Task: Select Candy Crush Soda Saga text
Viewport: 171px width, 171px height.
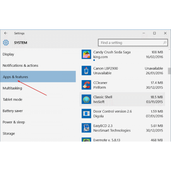Action: (112, 52)
